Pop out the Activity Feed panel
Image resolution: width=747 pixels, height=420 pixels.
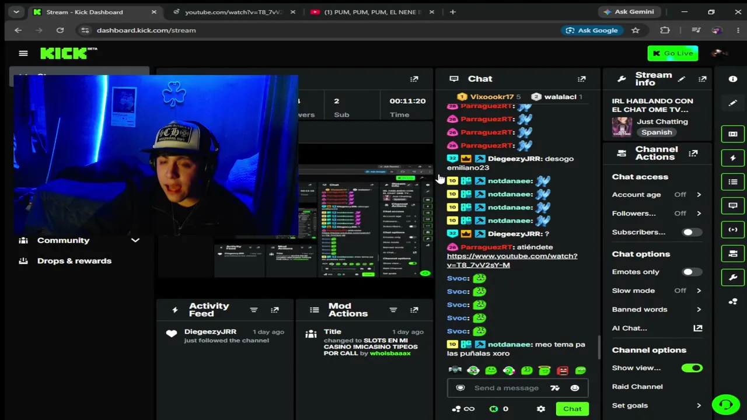coord(274,310)
